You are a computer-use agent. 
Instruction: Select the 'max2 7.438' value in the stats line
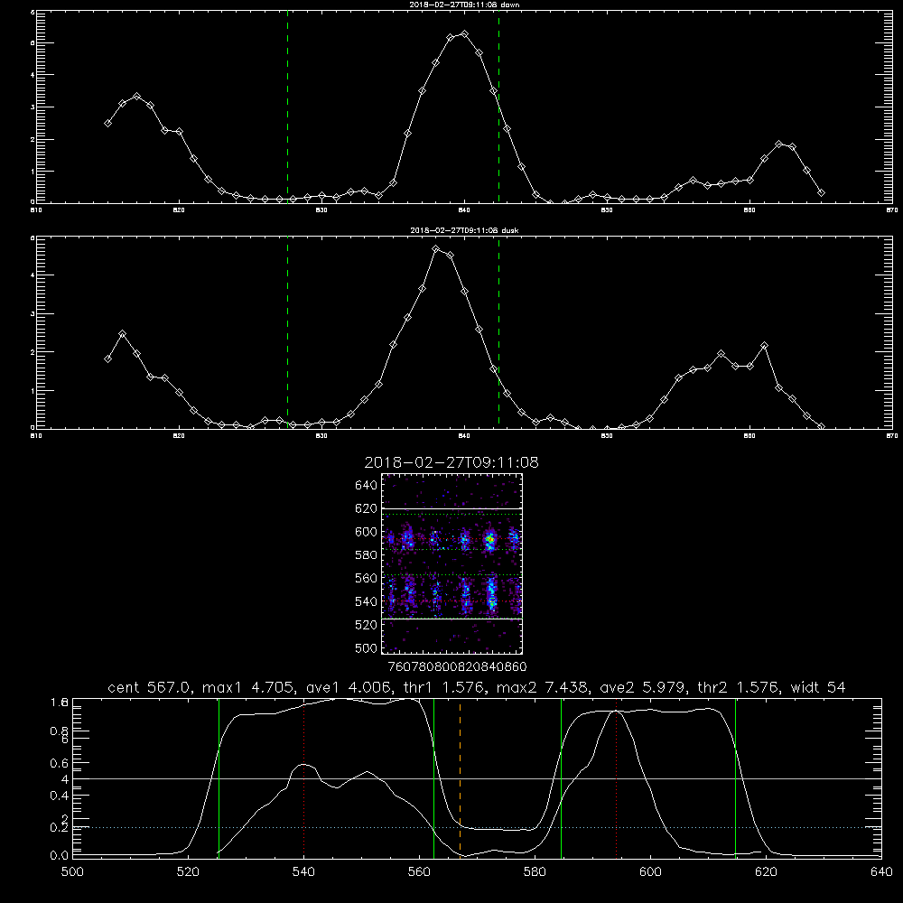click(x=542, y=687)
